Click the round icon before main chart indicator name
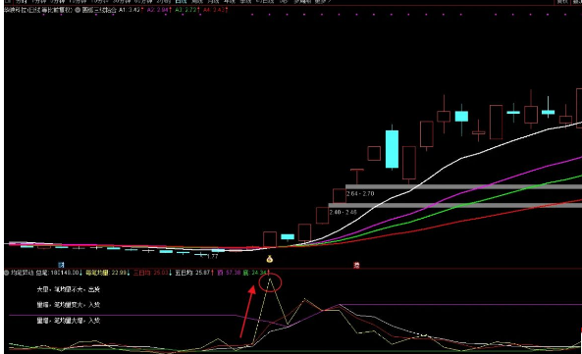The width and height of the screenshot is (582, 354). [x=78, y=10]
